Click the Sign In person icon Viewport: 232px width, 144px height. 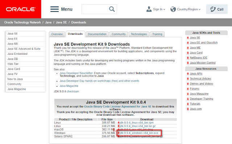click(149, 9)
